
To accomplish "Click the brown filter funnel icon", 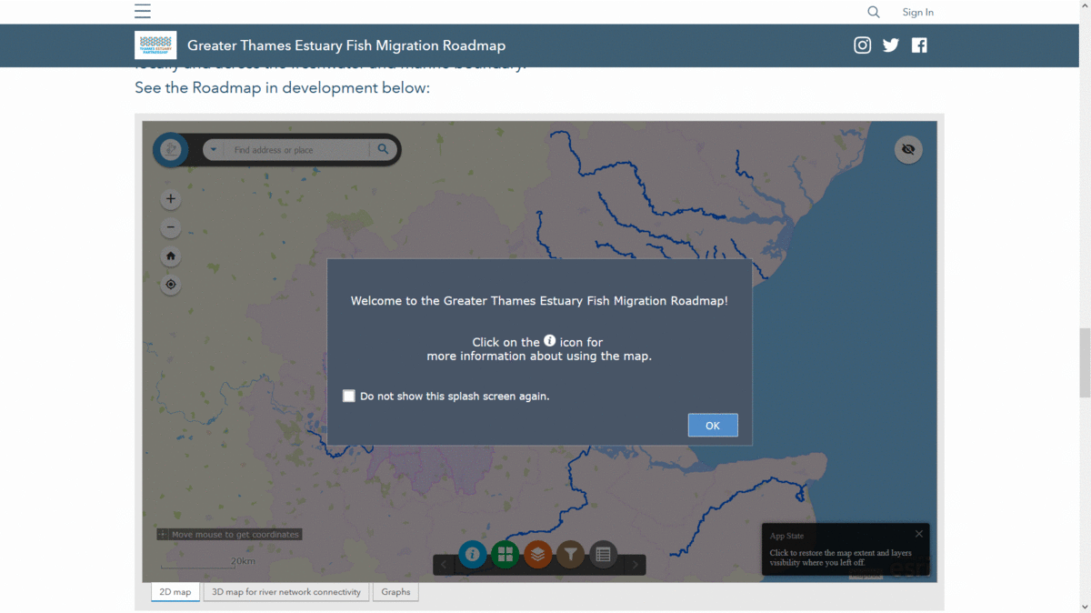I will pyautogui.click(x=570, y=554).
